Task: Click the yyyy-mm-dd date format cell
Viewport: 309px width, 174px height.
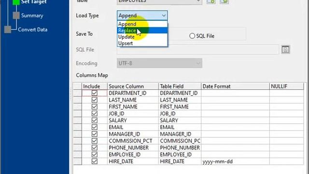Action: 235,161
